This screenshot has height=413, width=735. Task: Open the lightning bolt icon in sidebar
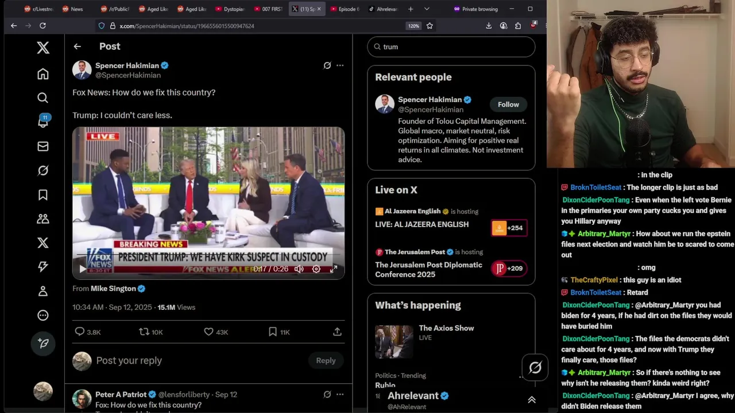(43, 267)
